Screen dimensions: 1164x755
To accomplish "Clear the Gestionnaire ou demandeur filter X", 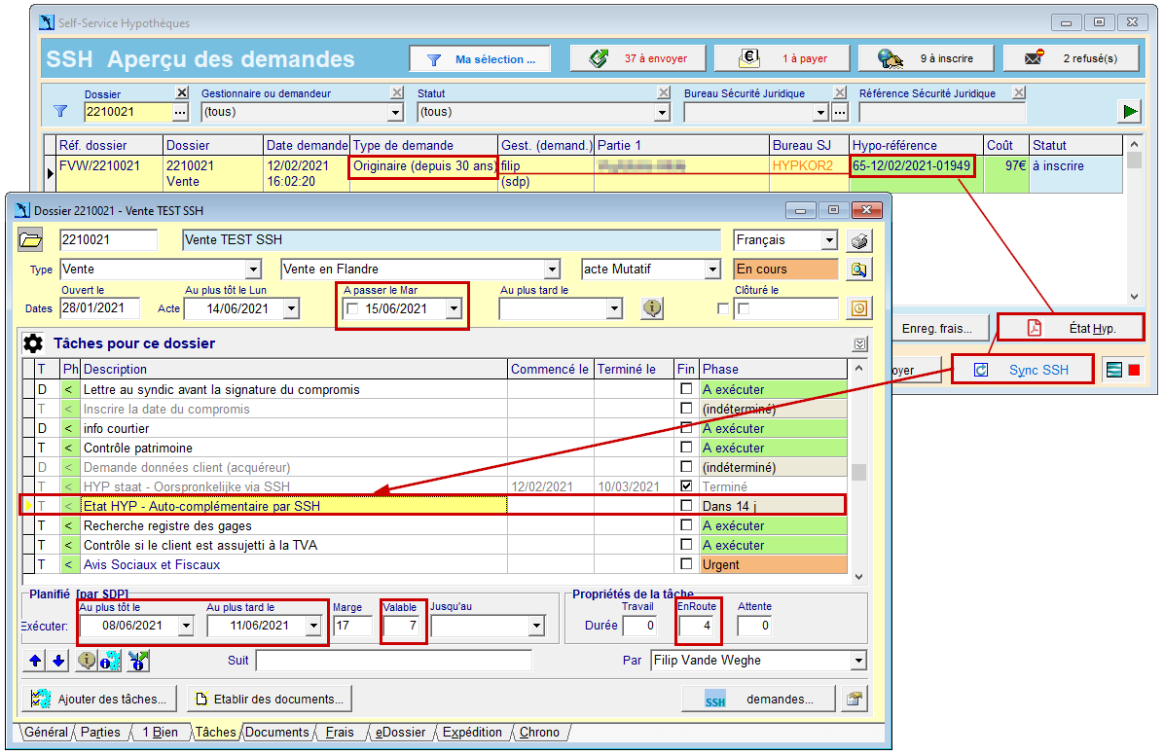I will click(397, 92).
